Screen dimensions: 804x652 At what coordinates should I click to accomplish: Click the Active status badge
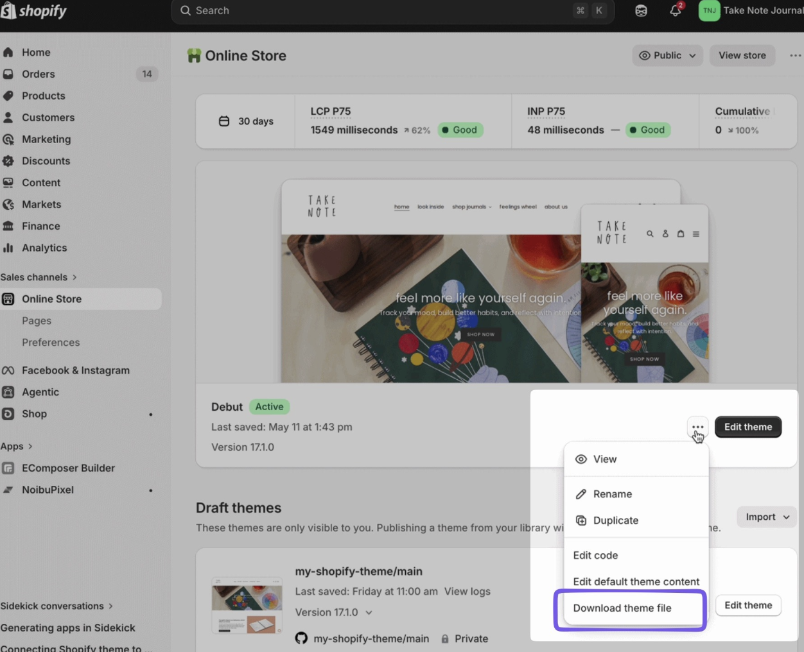pos(269,407)
